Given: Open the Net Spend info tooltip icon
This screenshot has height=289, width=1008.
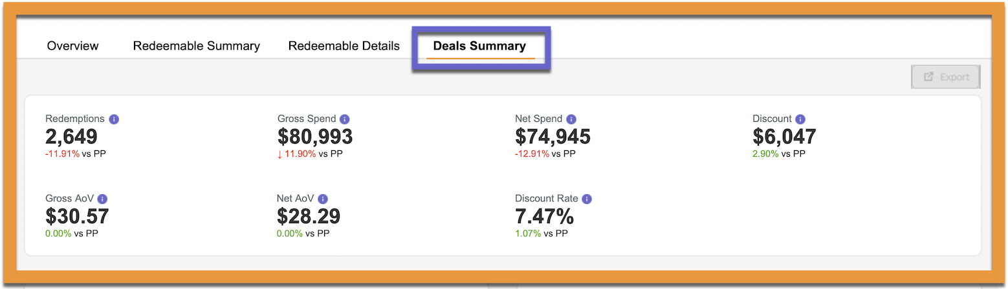Looking at the screenshot, I should [x=571, y=119].
